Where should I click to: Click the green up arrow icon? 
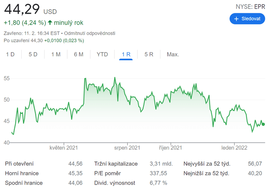[x=50, y=22]
